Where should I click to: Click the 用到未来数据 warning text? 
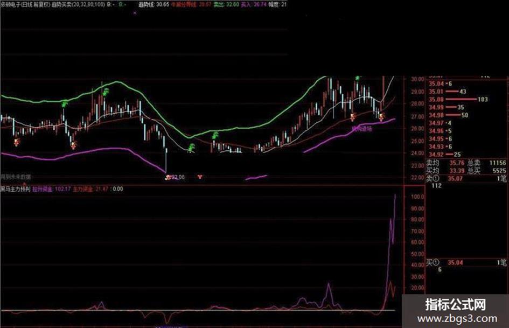[16, 177]
